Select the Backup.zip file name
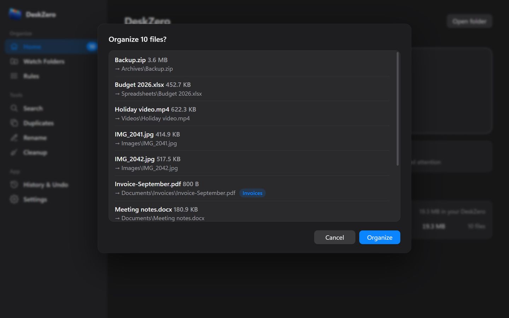The height and width of the screenshot is (318, 509). pos(130,60)
